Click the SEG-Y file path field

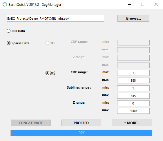55,19
